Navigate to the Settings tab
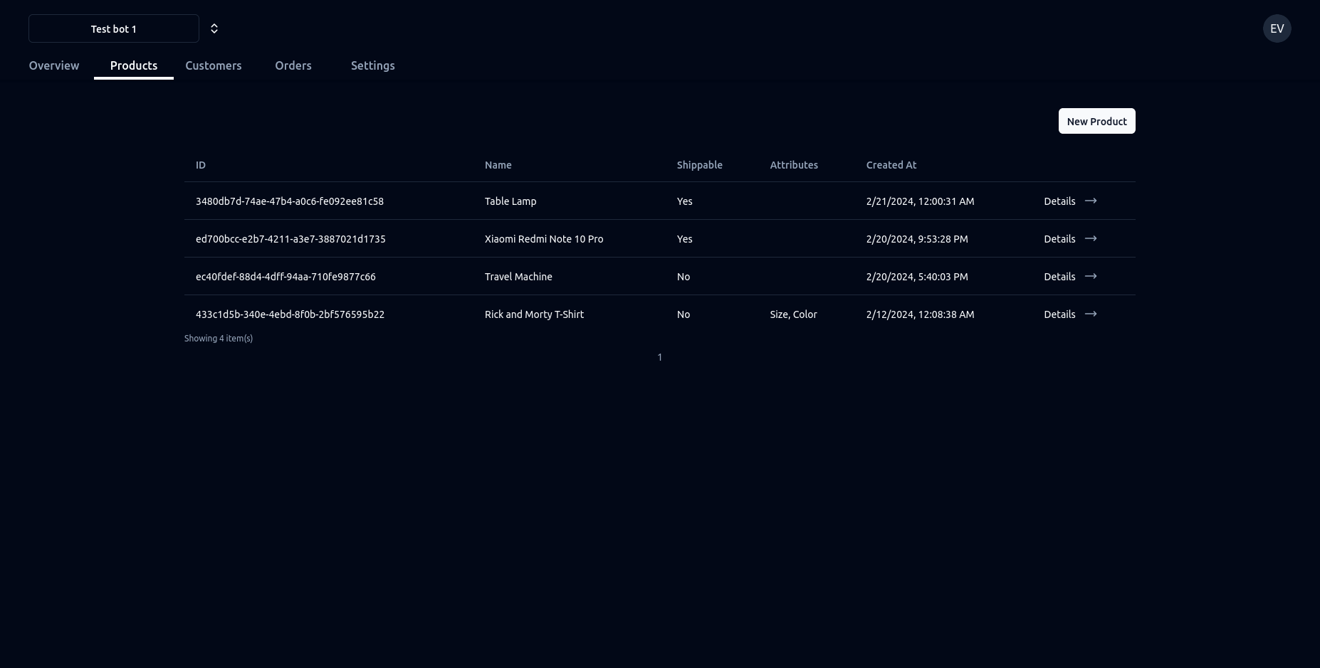 [x=373, y=65]
